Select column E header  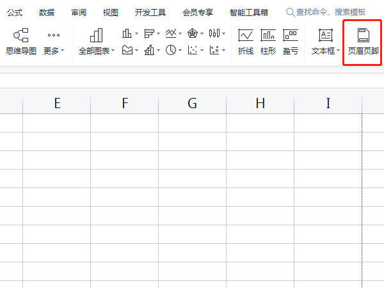(x=57, y=103)
